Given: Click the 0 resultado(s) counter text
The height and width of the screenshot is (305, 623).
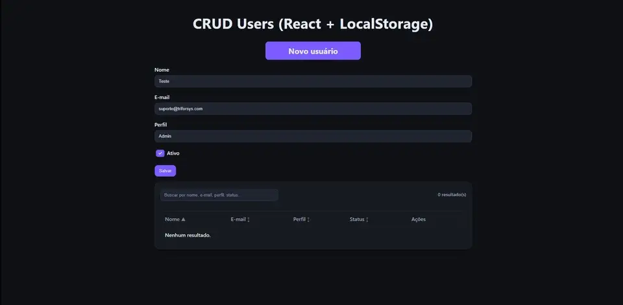Looking at the screenshot, I should (x=452, y=195).
